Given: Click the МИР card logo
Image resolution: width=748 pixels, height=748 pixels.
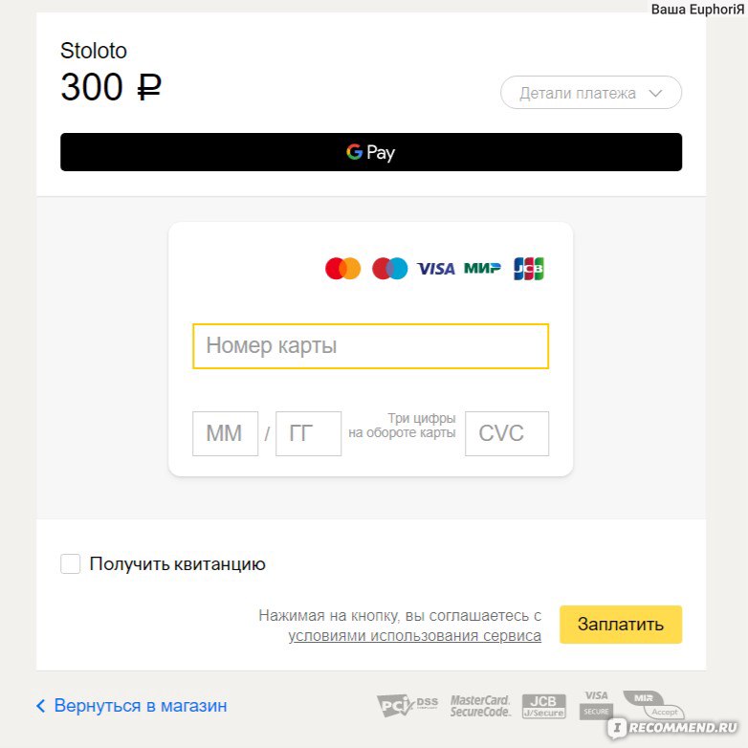Looking at the screenshot, I should point(482,268).
